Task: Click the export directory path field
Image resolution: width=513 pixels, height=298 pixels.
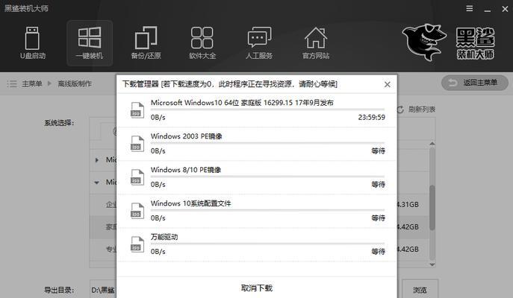Action: (x=103, y=290)
